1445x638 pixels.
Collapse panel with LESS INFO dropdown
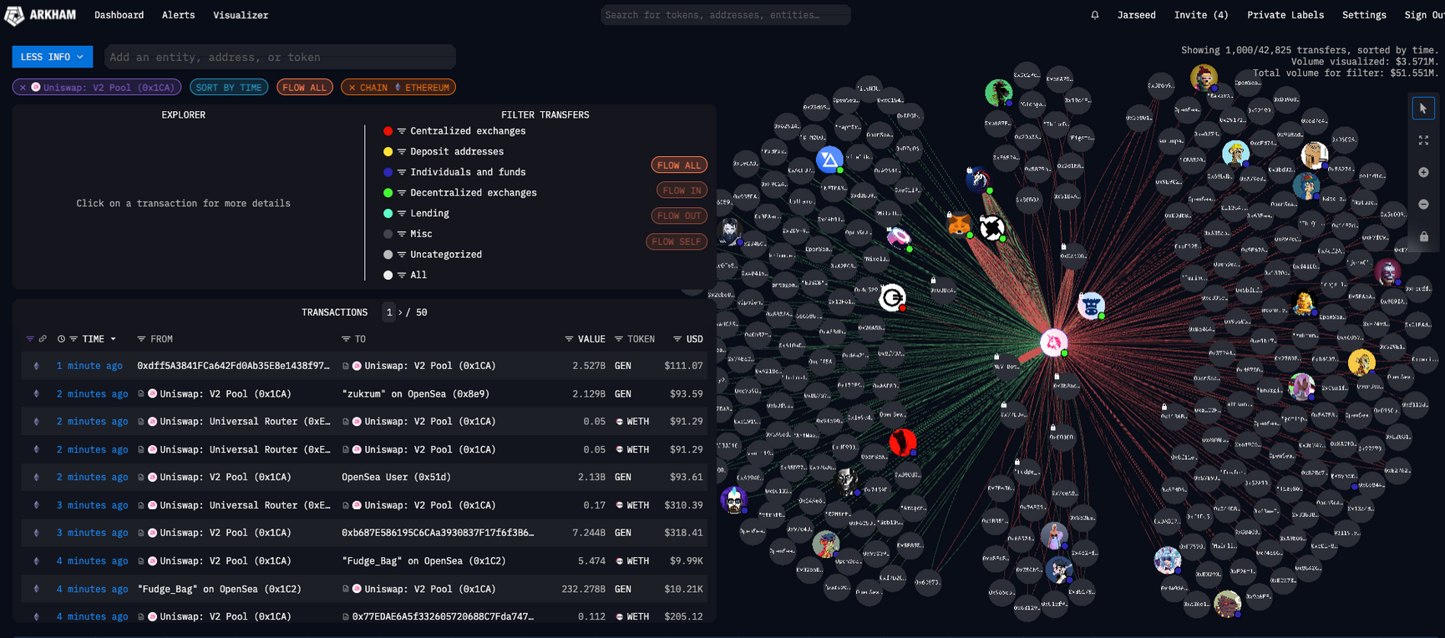click(x=52, y=57)
